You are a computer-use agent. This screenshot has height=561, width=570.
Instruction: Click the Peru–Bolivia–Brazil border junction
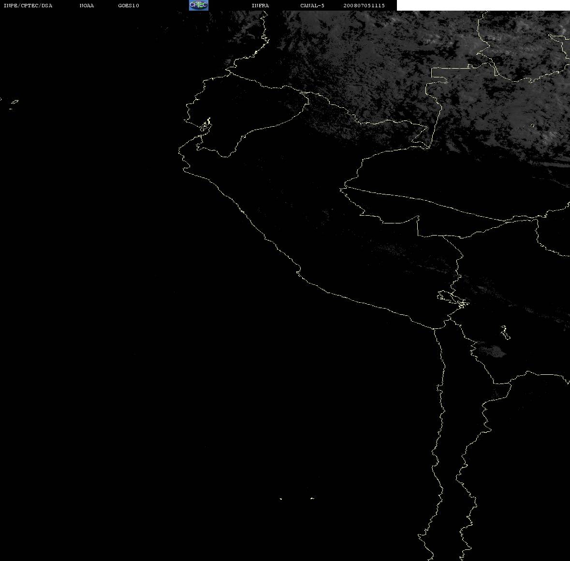click(444, 236)
